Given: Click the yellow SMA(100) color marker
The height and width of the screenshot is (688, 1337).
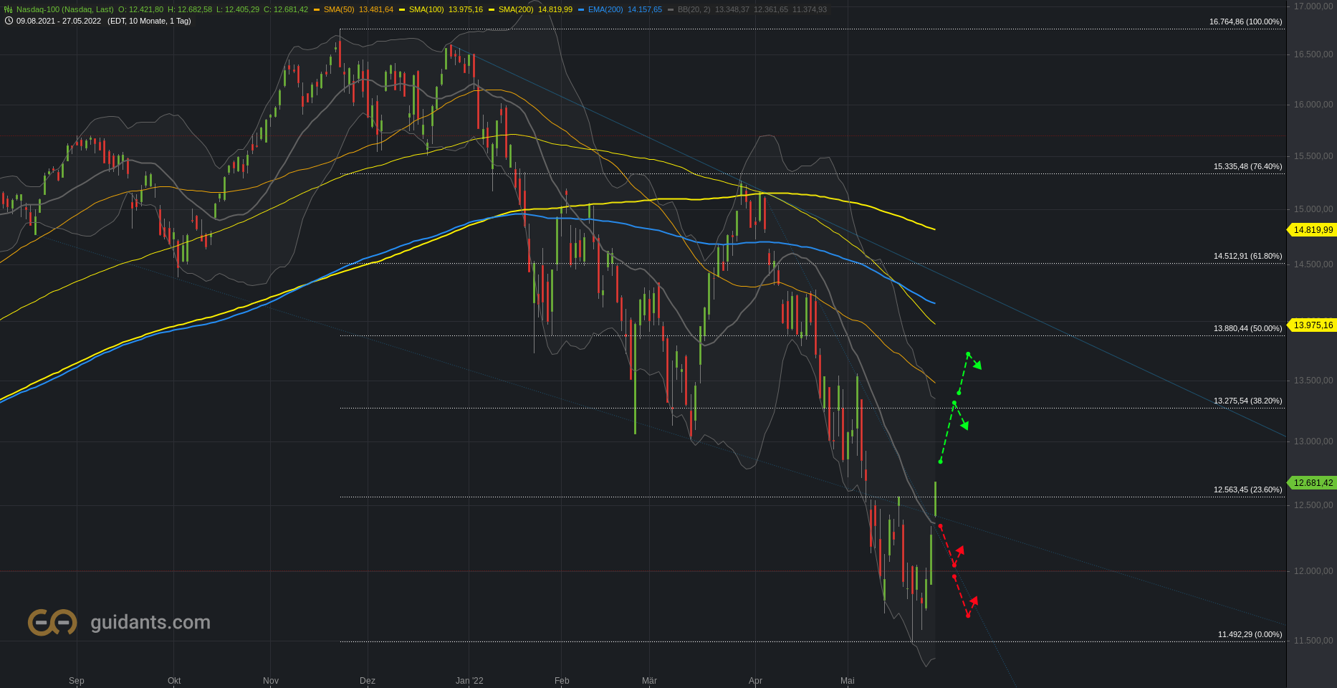Looking at the screenshot, I should [402, 10].
